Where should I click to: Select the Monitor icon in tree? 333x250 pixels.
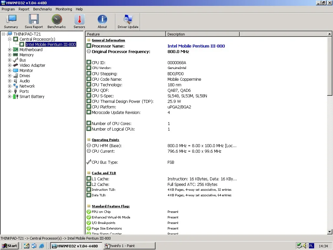pos(16,70)
